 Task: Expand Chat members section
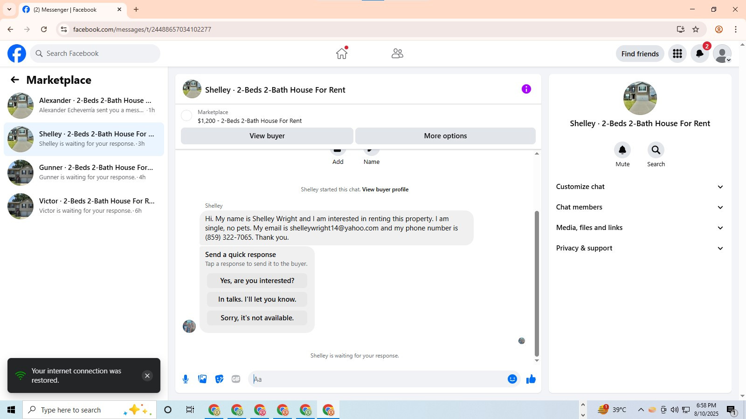640,207
